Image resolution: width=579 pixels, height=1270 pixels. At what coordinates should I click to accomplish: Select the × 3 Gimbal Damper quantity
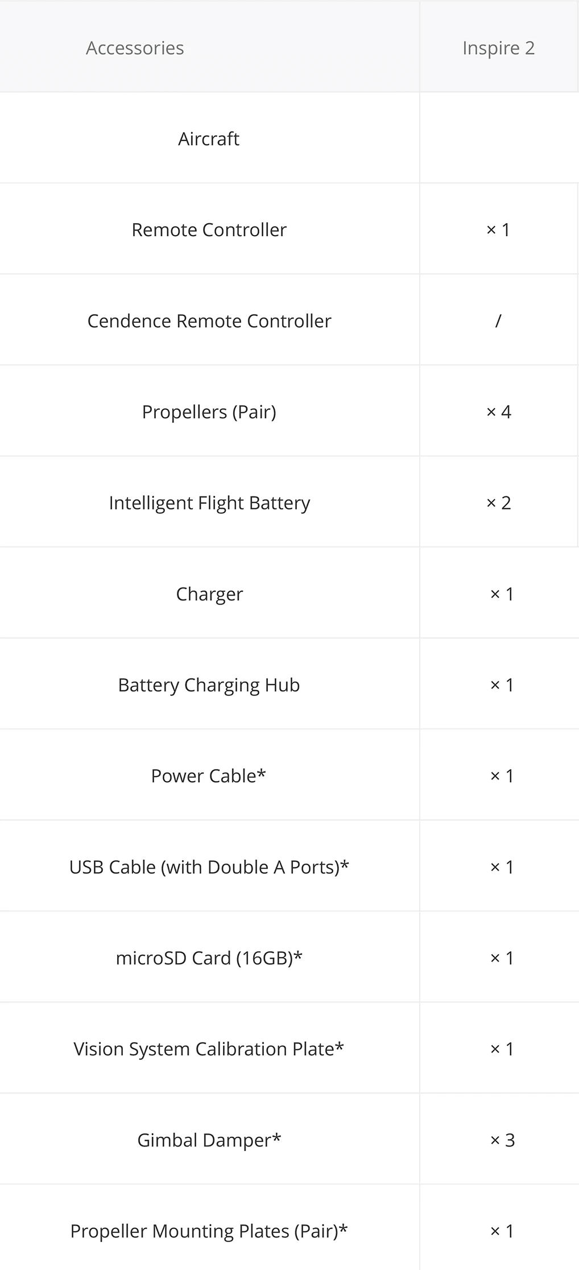502,1141
